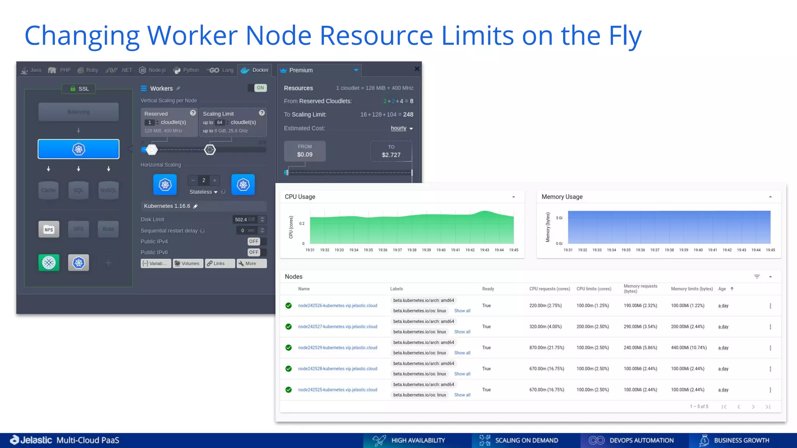The height and width of the screenshot is (448, 797).
Task: Click the left Kubernetes node icon
Action: click(x=165, y=184)
